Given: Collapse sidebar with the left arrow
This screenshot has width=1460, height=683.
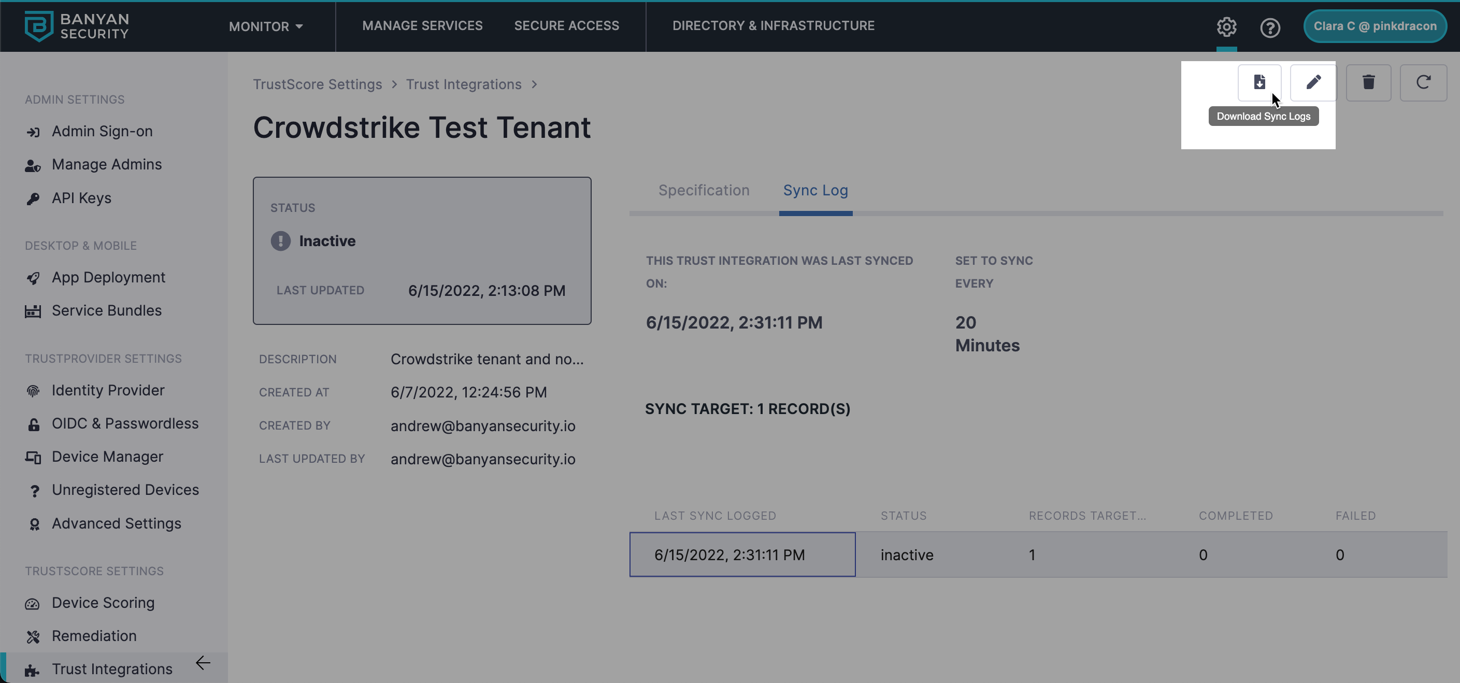Looking at the screenshot, I should [203, 663].
